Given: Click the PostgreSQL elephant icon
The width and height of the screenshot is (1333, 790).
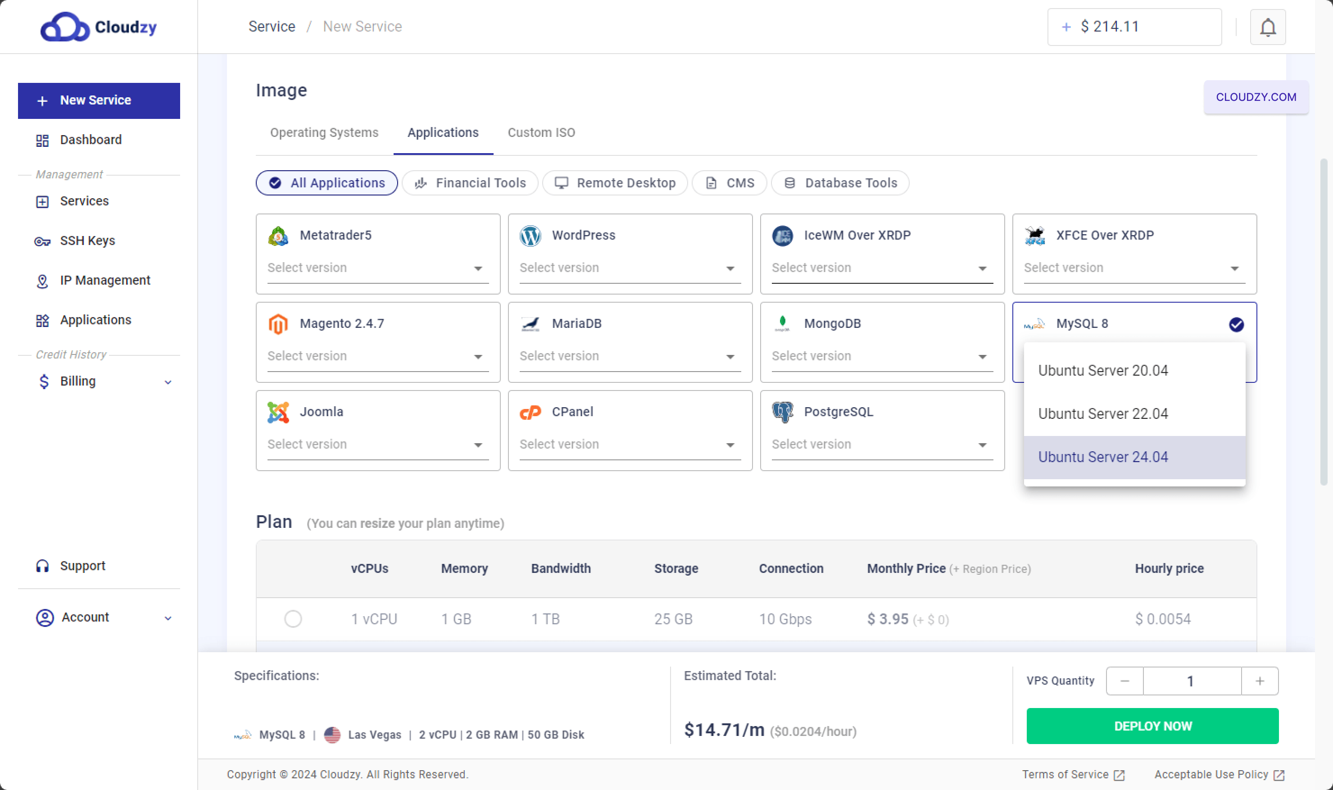Looking at the screenshot, I should [783, 412].
